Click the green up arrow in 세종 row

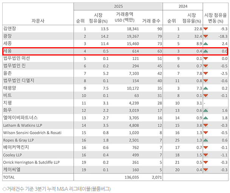(x=206, y=43)
